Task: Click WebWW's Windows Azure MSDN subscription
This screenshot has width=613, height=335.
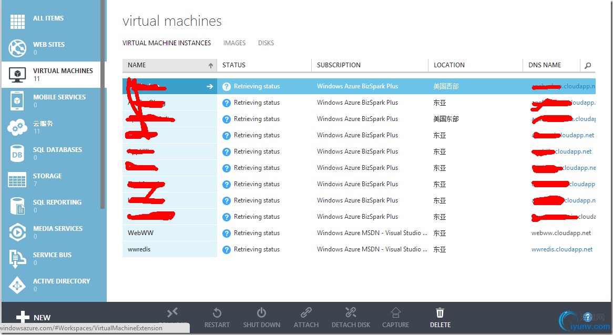Action: [372, 233]
